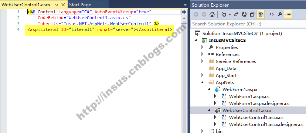
Task: Open the Pending Changes Filter dropdown arrow
Action: (230, 15)
